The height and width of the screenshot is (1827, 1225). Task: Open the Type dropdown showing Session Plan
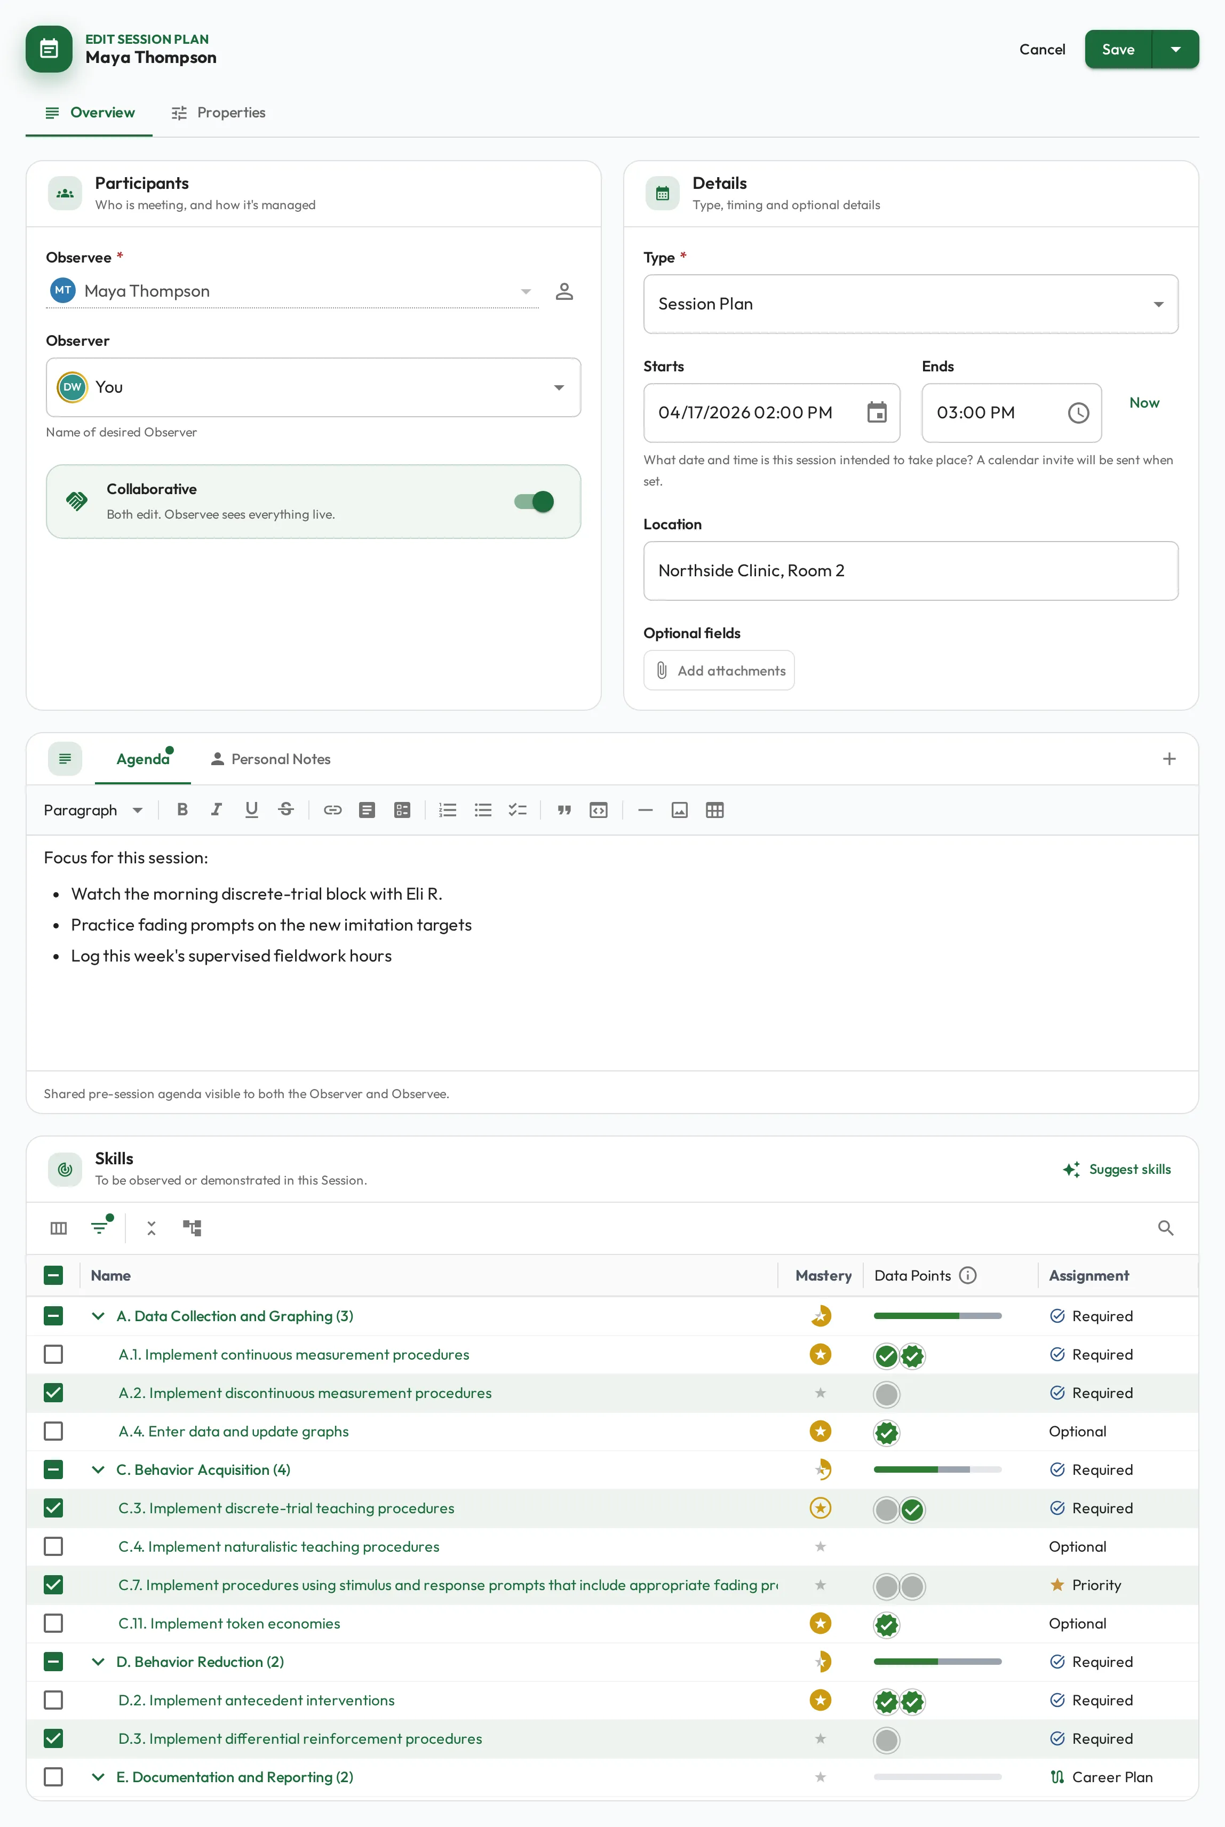910,304
